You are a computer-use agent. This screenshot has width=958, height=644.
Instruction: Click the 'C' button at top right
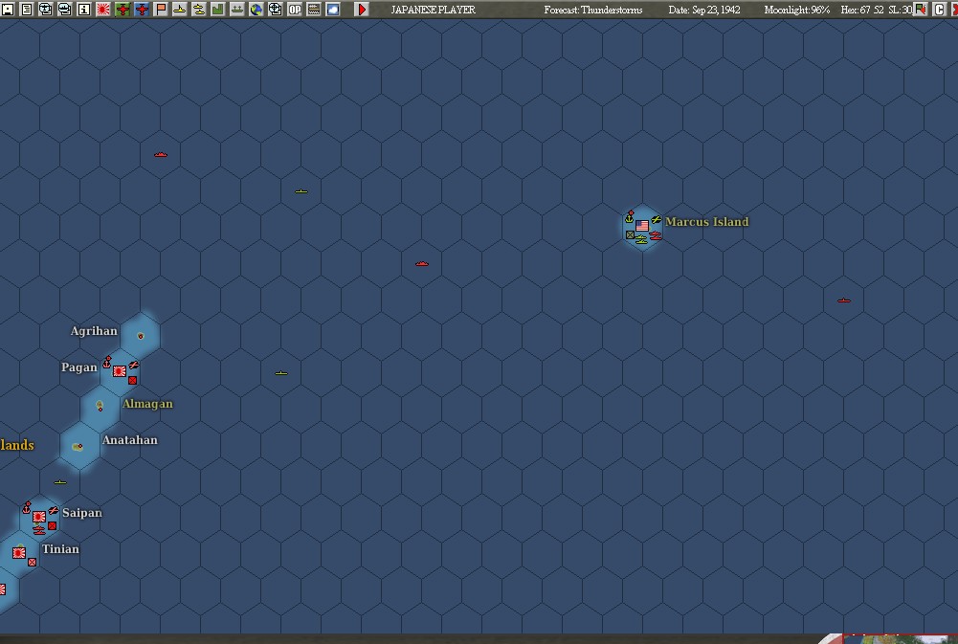939,10
